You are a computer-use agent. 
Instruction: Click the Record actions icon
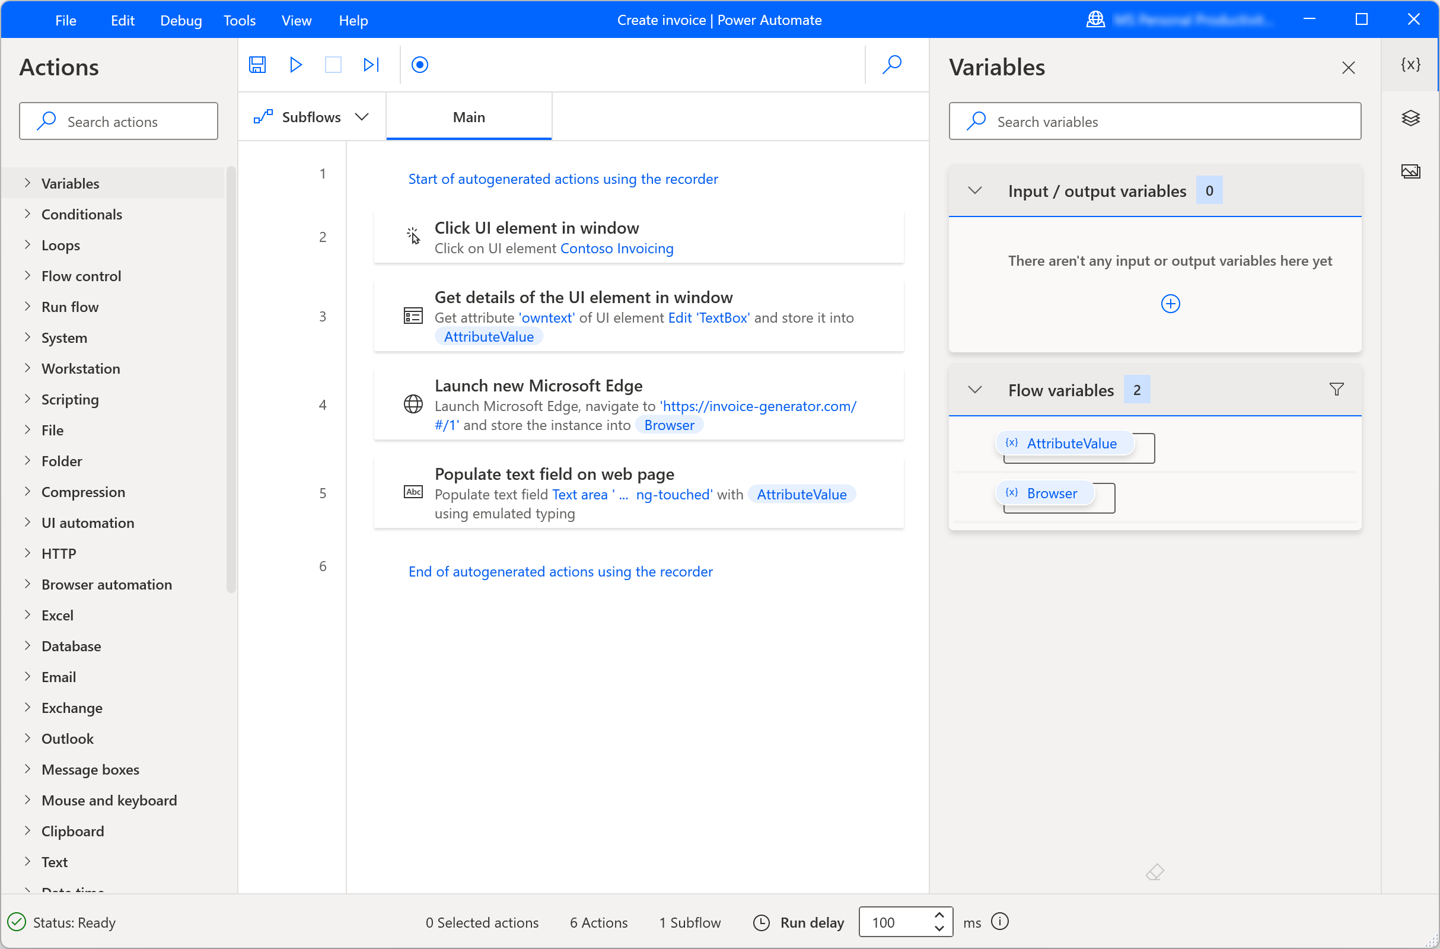[420, 65]
